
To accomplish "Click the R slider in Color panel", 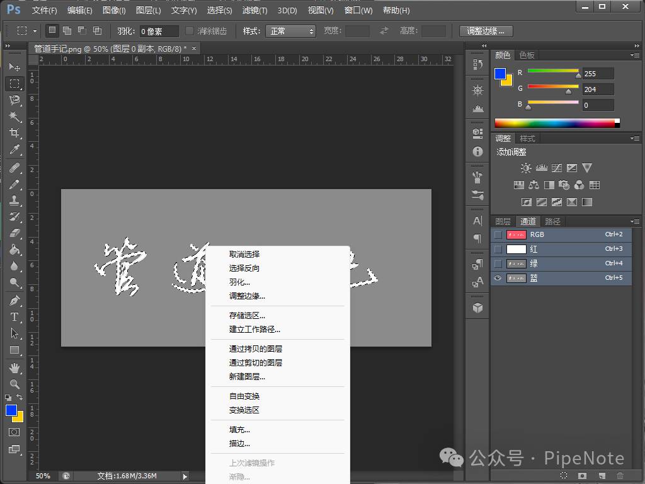I will pos(553,71).
